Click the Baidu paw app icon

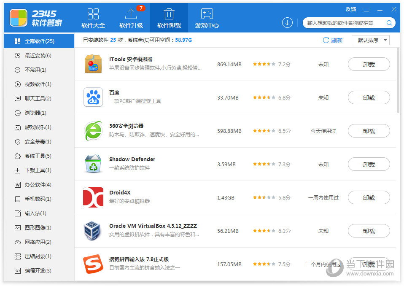(93, 97)
